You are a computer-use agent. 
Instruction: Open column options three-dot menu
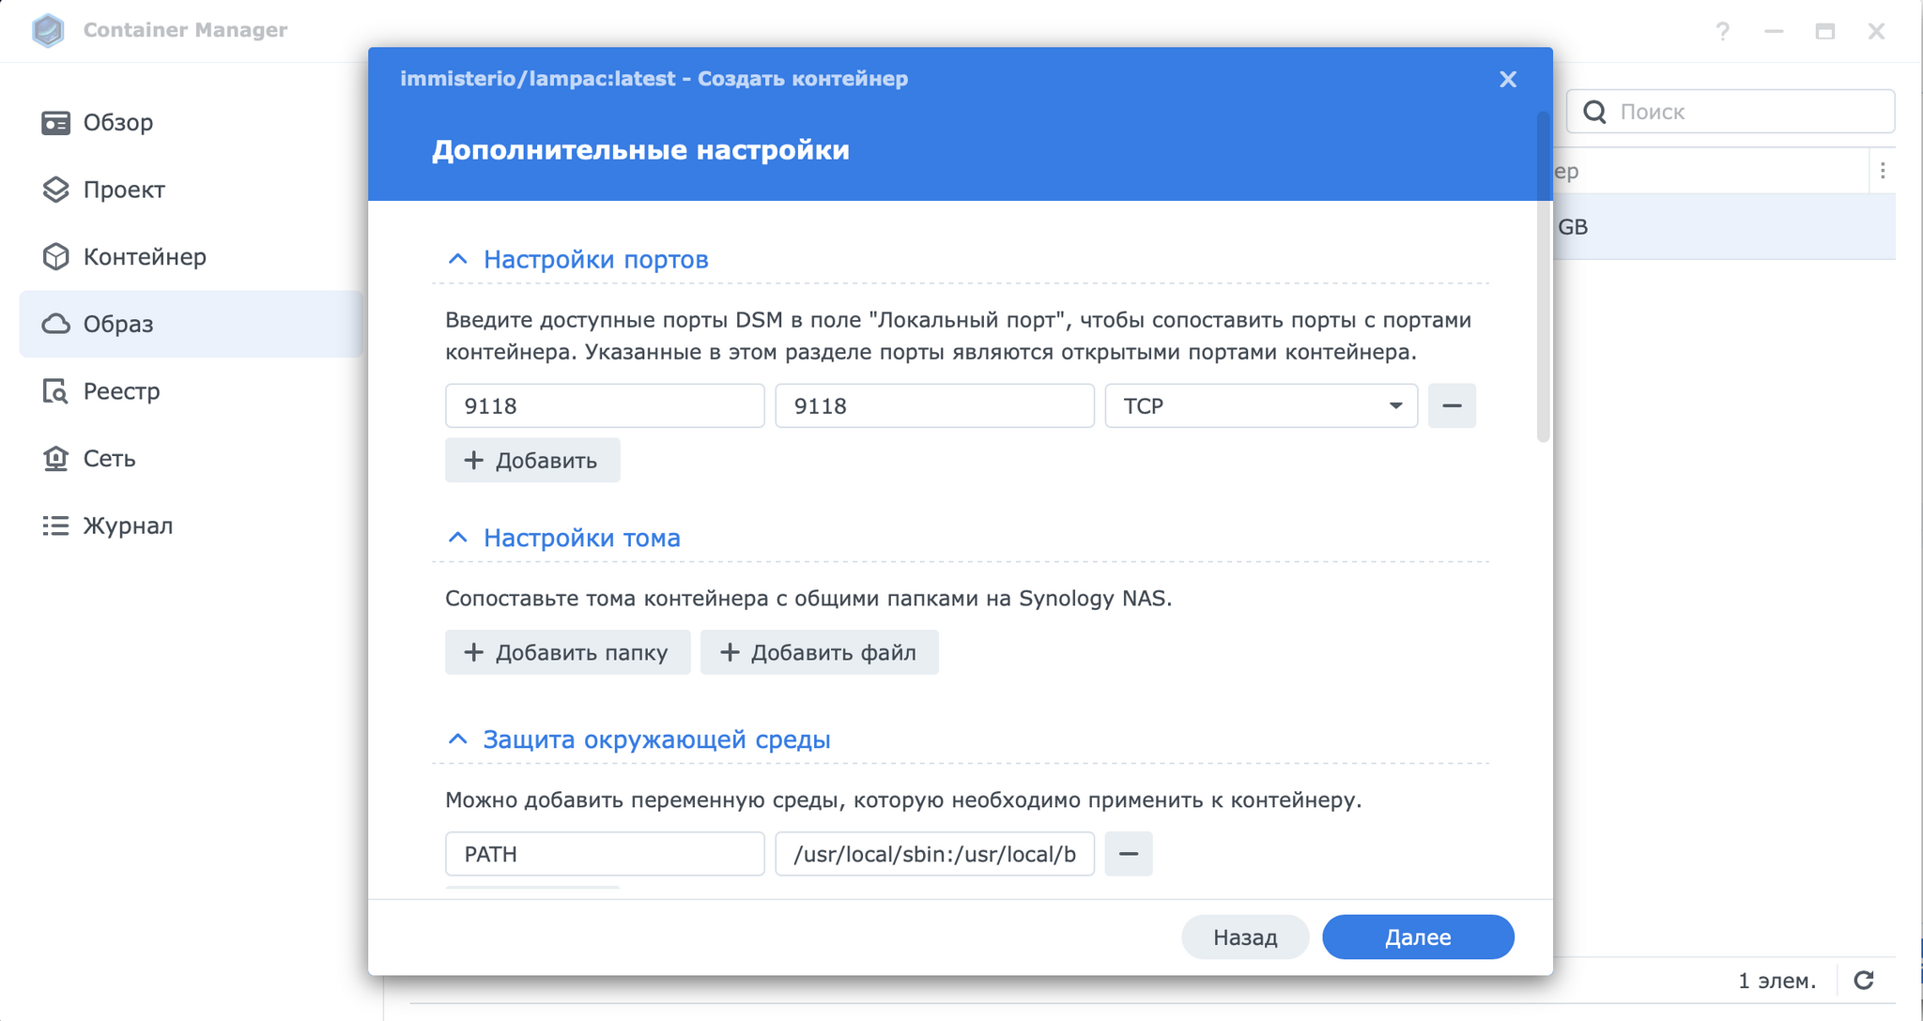pos(1883,171)
